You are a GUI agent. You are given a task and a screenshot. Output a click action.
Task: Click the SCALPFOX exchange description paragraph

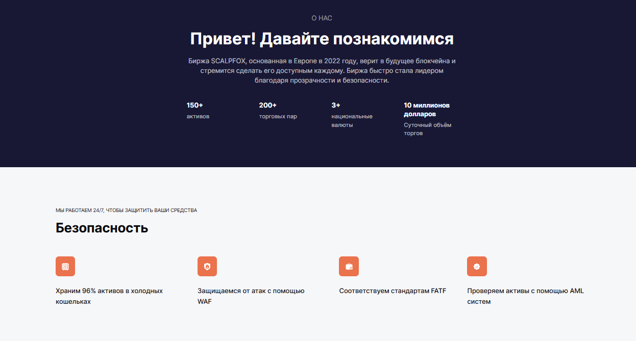coord(322,71)
